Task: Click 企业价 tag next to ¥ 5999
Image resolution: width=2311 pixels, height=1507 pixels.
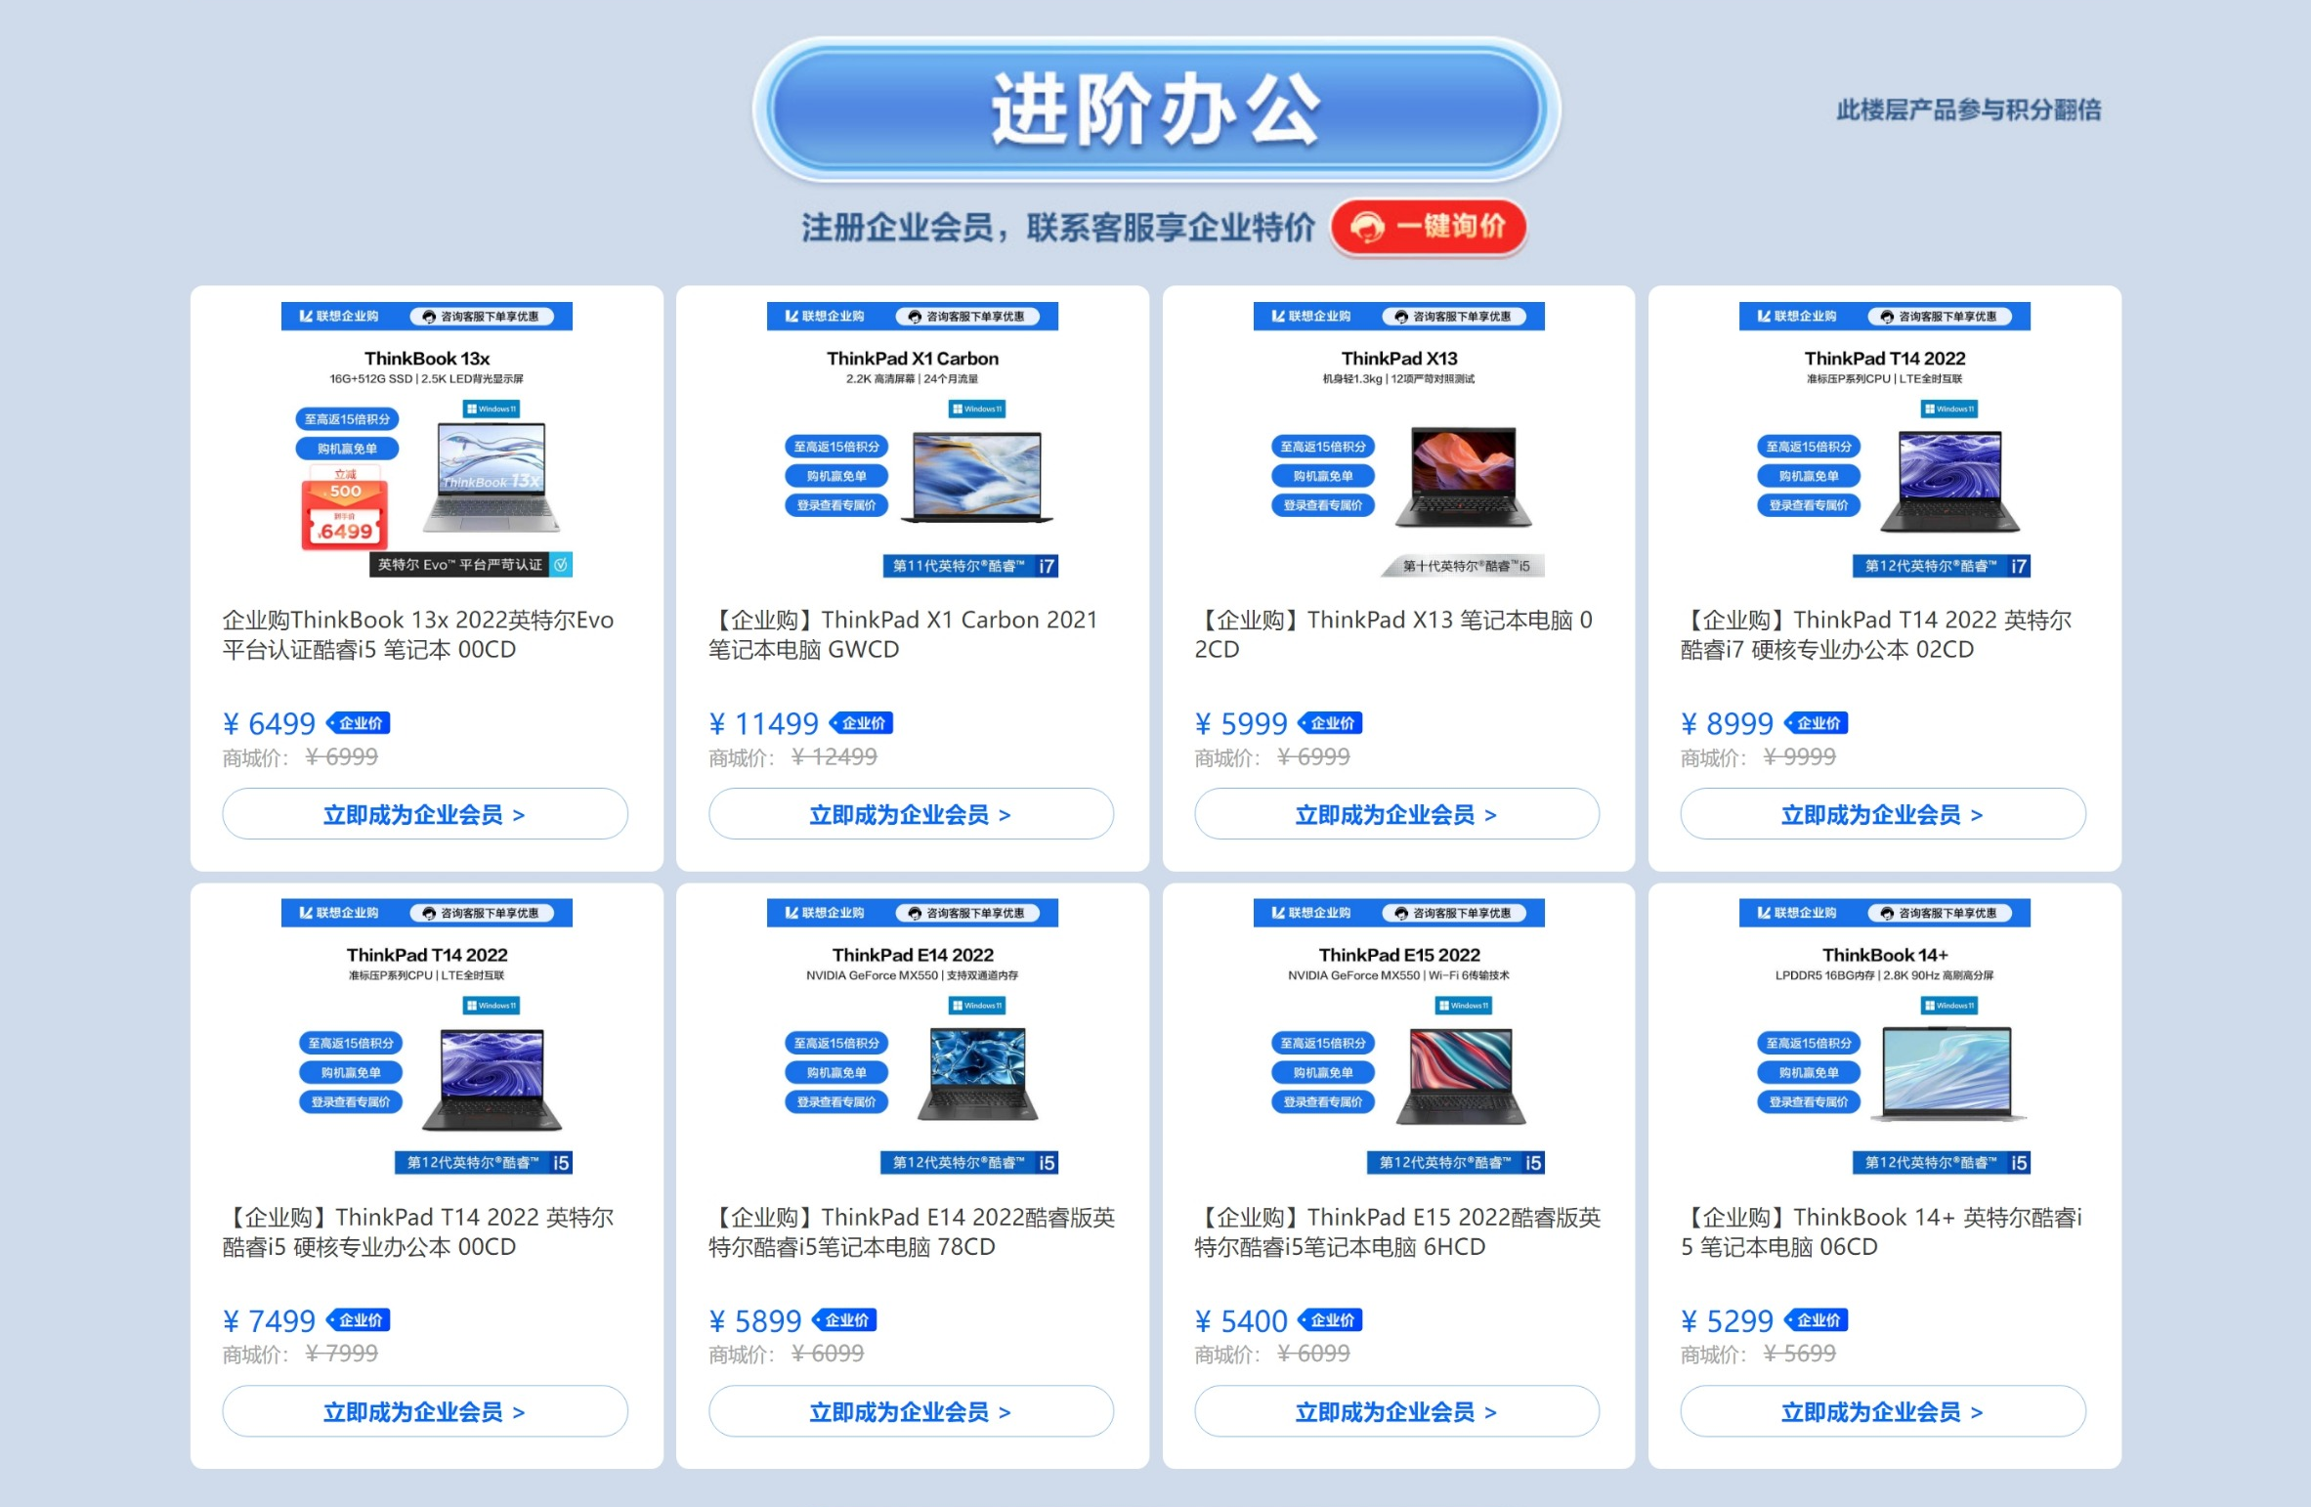Action: tap(1331, 723)
